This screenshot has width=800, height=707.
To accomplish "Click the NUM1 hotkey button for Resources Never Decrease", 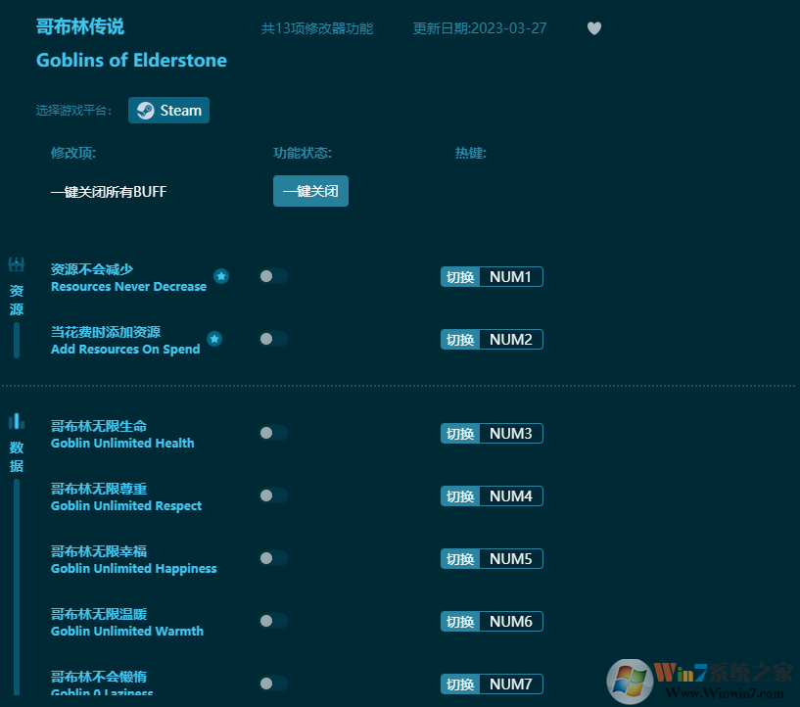I will pos(492,276).
